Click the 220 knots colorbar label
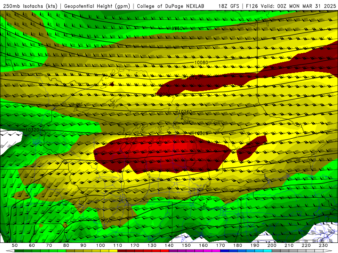 pos(306,245)
